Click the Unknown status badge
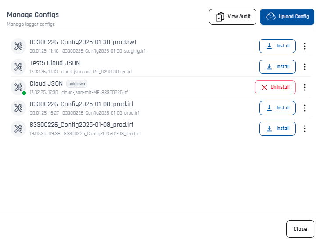Screen dimensions: 321x241 tap(77, 83)
